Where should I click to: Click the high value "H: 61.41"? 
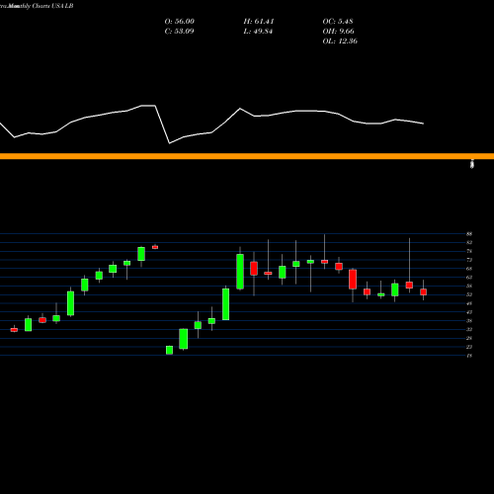coord(259,22)
